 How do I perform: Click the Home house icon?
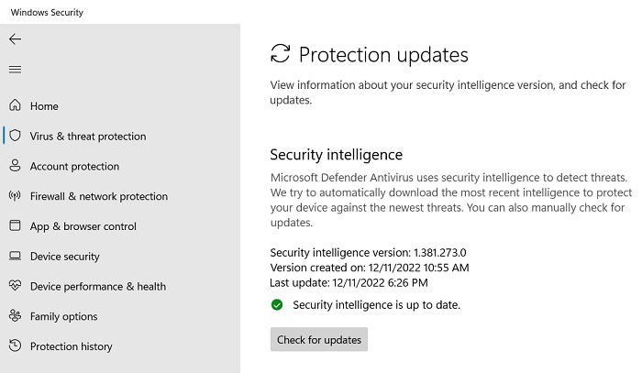pyautogui.click(x=15, y=106)
